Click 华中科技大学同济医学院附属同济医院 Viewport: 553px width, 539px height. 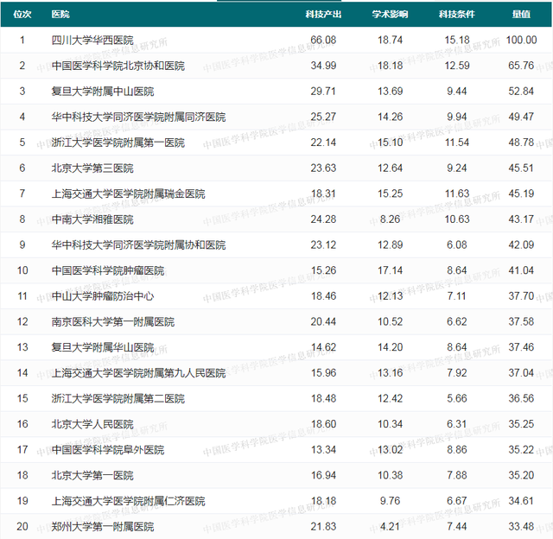pos(138,117)
